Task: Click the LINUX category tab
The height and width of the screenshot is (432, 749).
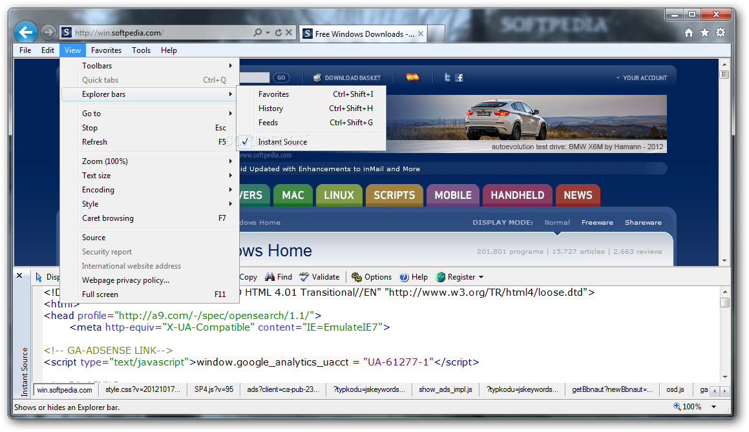Action: click(339, 195)
